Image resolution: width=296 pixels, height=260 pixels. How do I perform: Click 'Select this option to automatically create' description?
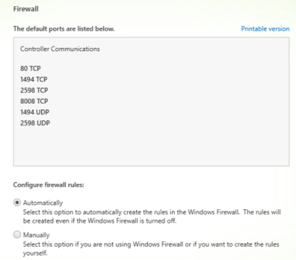click(152, 212)
